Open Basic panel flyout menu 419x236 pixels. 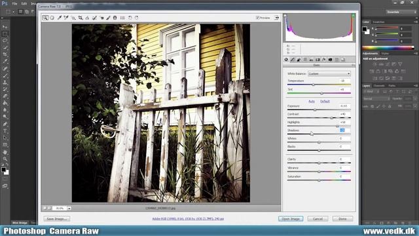[353, 66]
